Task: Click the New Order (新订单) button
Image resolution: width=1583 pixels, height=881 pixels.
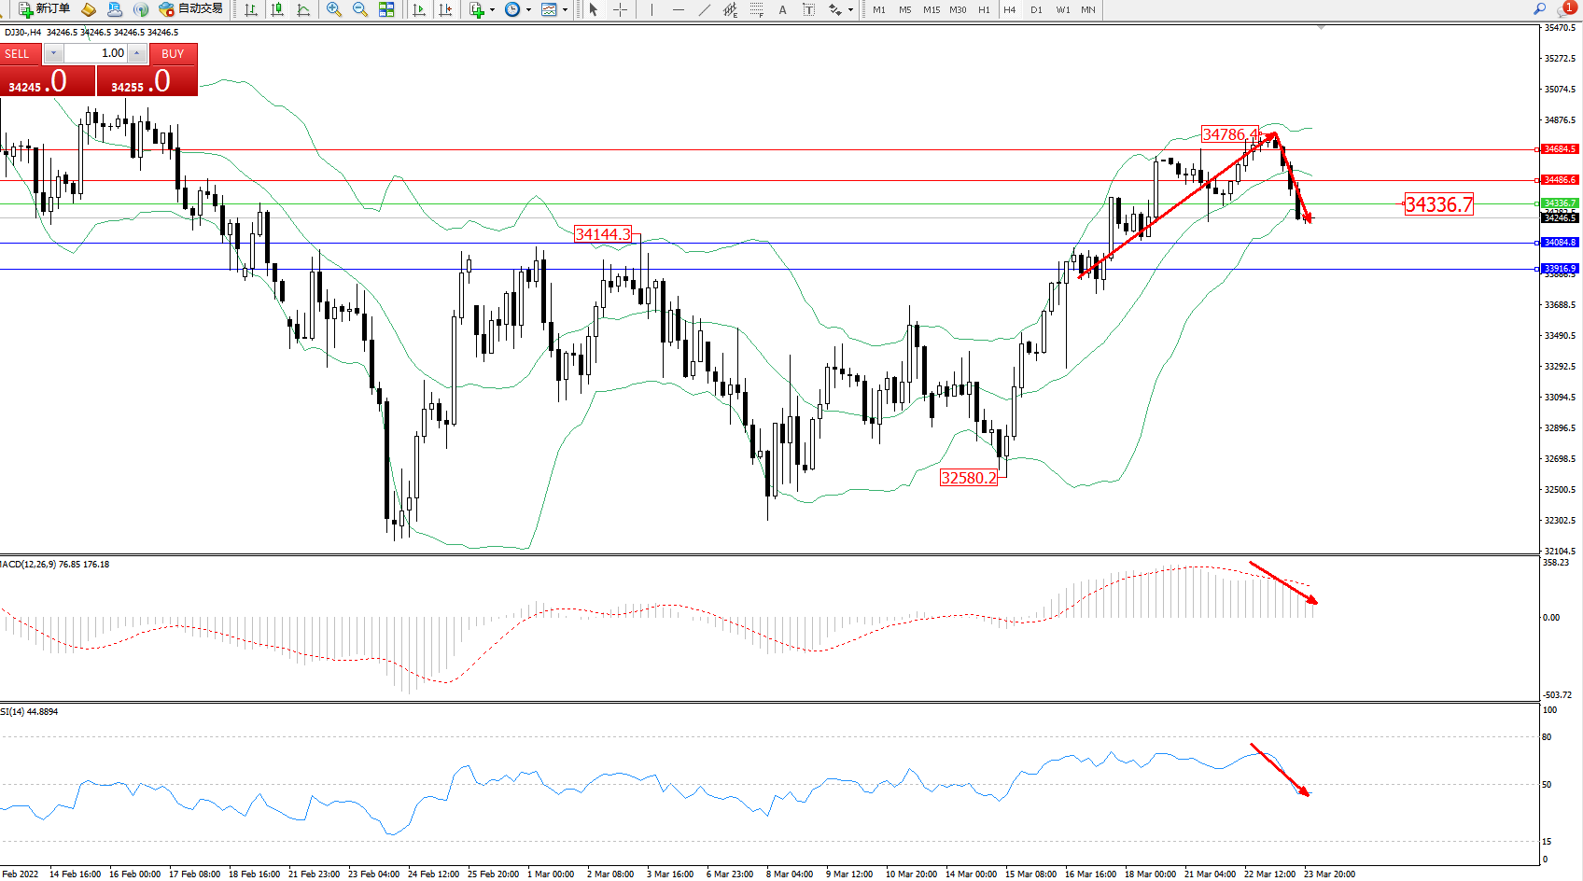Action: 44,9
